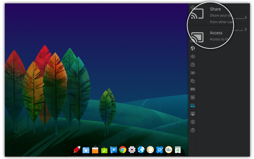Go to control center home icon
The height and width of the screenshot is (159, 254).
(192, 7)
